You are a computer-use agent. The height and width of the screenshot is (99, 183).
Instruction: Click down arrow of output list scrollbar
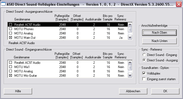130,37
